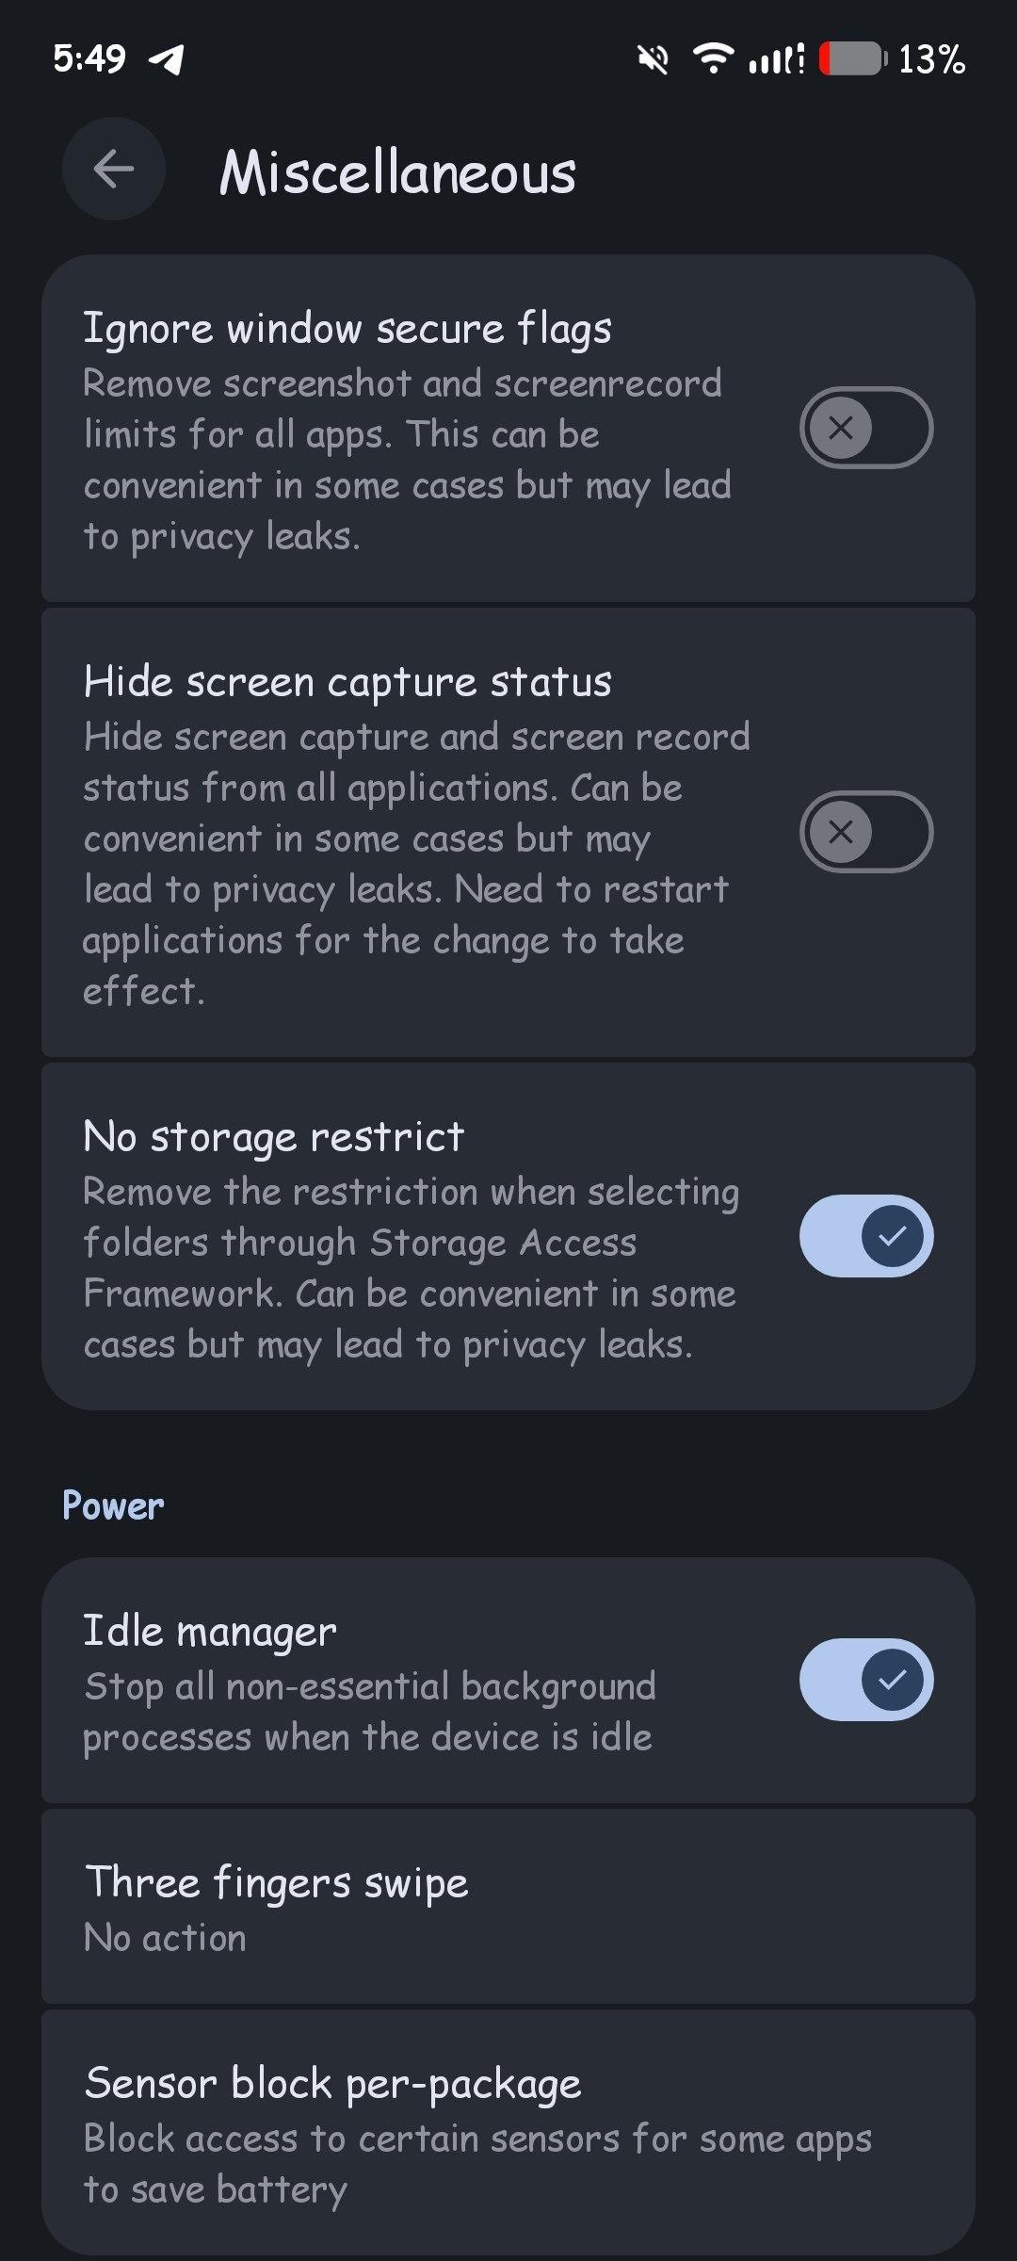Tap the Miscellaneous page title
The width and height of the screenshot is (1017, 2261).
point(397,172)
